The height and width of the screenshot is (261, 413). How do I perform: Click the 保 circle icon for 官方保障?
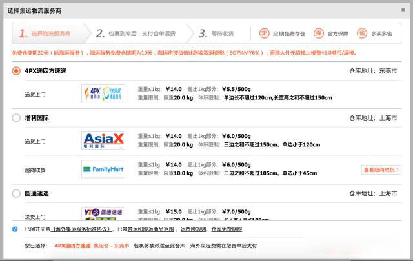point(319,34)
